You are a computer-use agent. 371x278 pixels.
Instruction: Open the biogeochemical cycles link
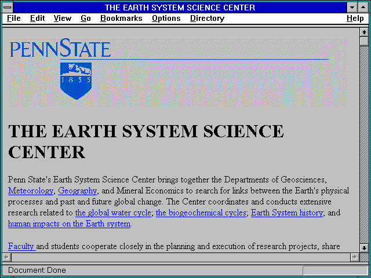(x=201, y=213)
